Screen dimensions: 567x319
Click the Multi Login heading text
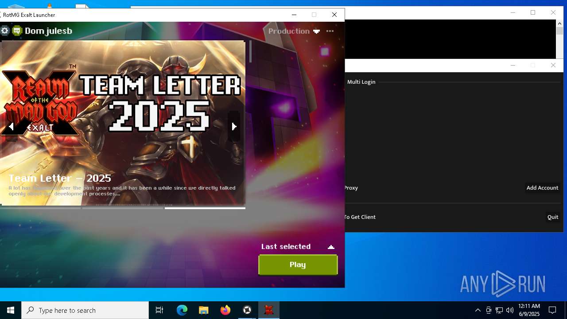pos(361,82)
